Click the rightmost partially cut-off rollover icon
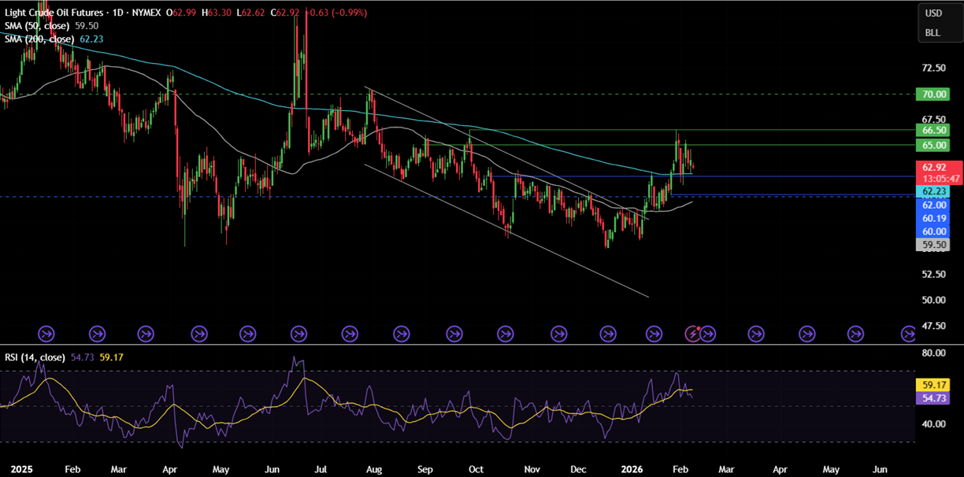The width and height of the screenshot is (964, 477). 908,335
